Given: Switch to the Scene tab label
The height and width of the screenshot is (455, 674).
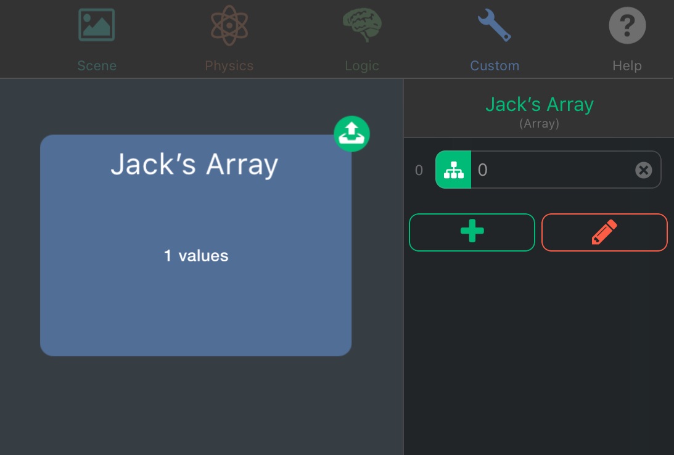Looking at the screenshot, I should point(97,66).
